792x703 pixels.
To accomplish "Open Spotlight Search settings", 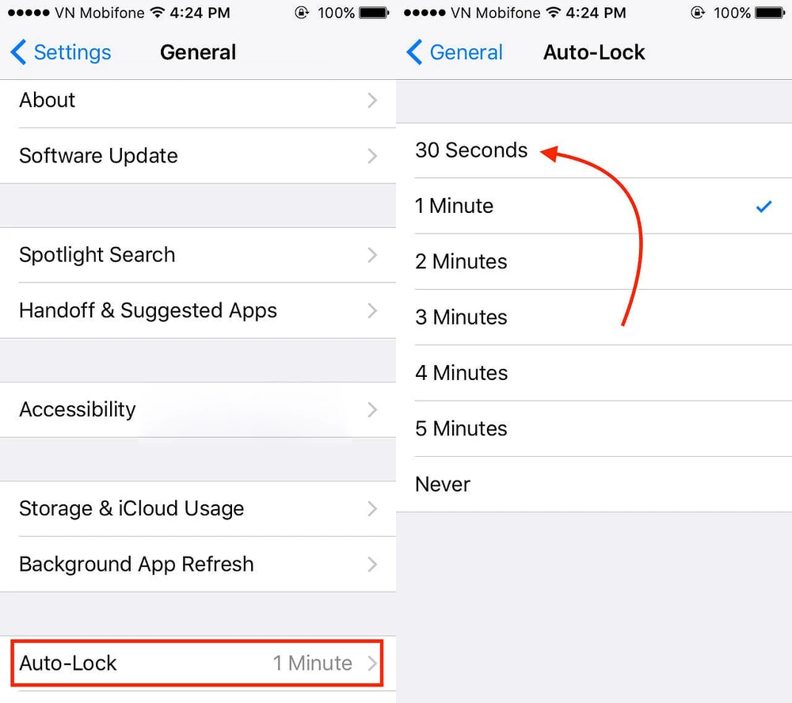I will click(x=198, y=255).
